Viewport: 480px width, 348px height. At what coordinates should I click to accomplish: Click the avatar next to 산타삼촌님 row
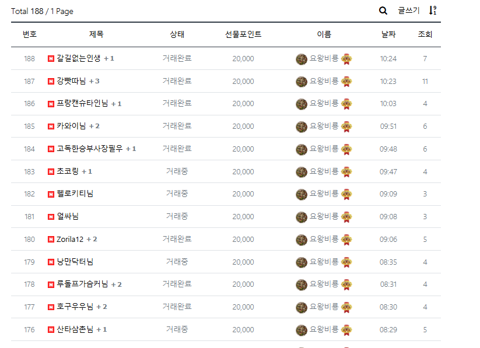(302, 329)
